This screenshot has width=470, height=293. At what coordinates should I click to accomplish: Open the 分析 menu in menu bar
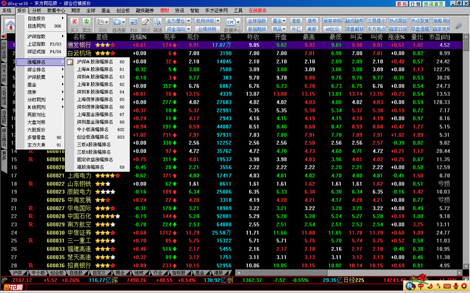click(36, 11)
